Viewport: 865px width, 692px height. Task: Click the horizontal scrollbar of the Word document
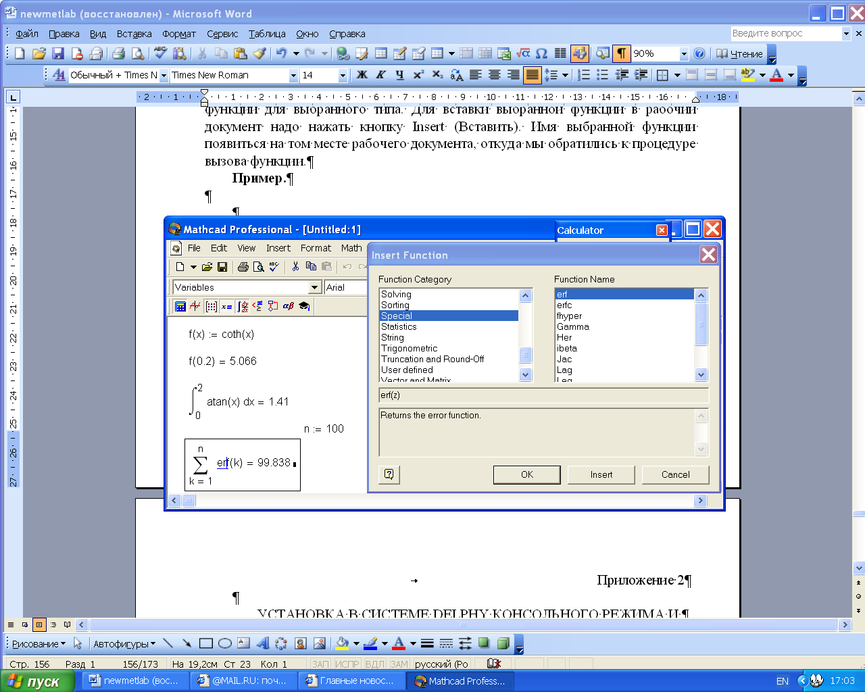(x=463, y=625)
